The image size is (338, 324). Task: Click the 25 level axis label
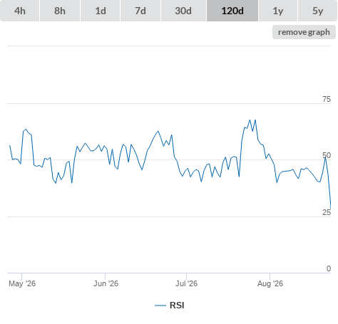(x=327, y=212)
